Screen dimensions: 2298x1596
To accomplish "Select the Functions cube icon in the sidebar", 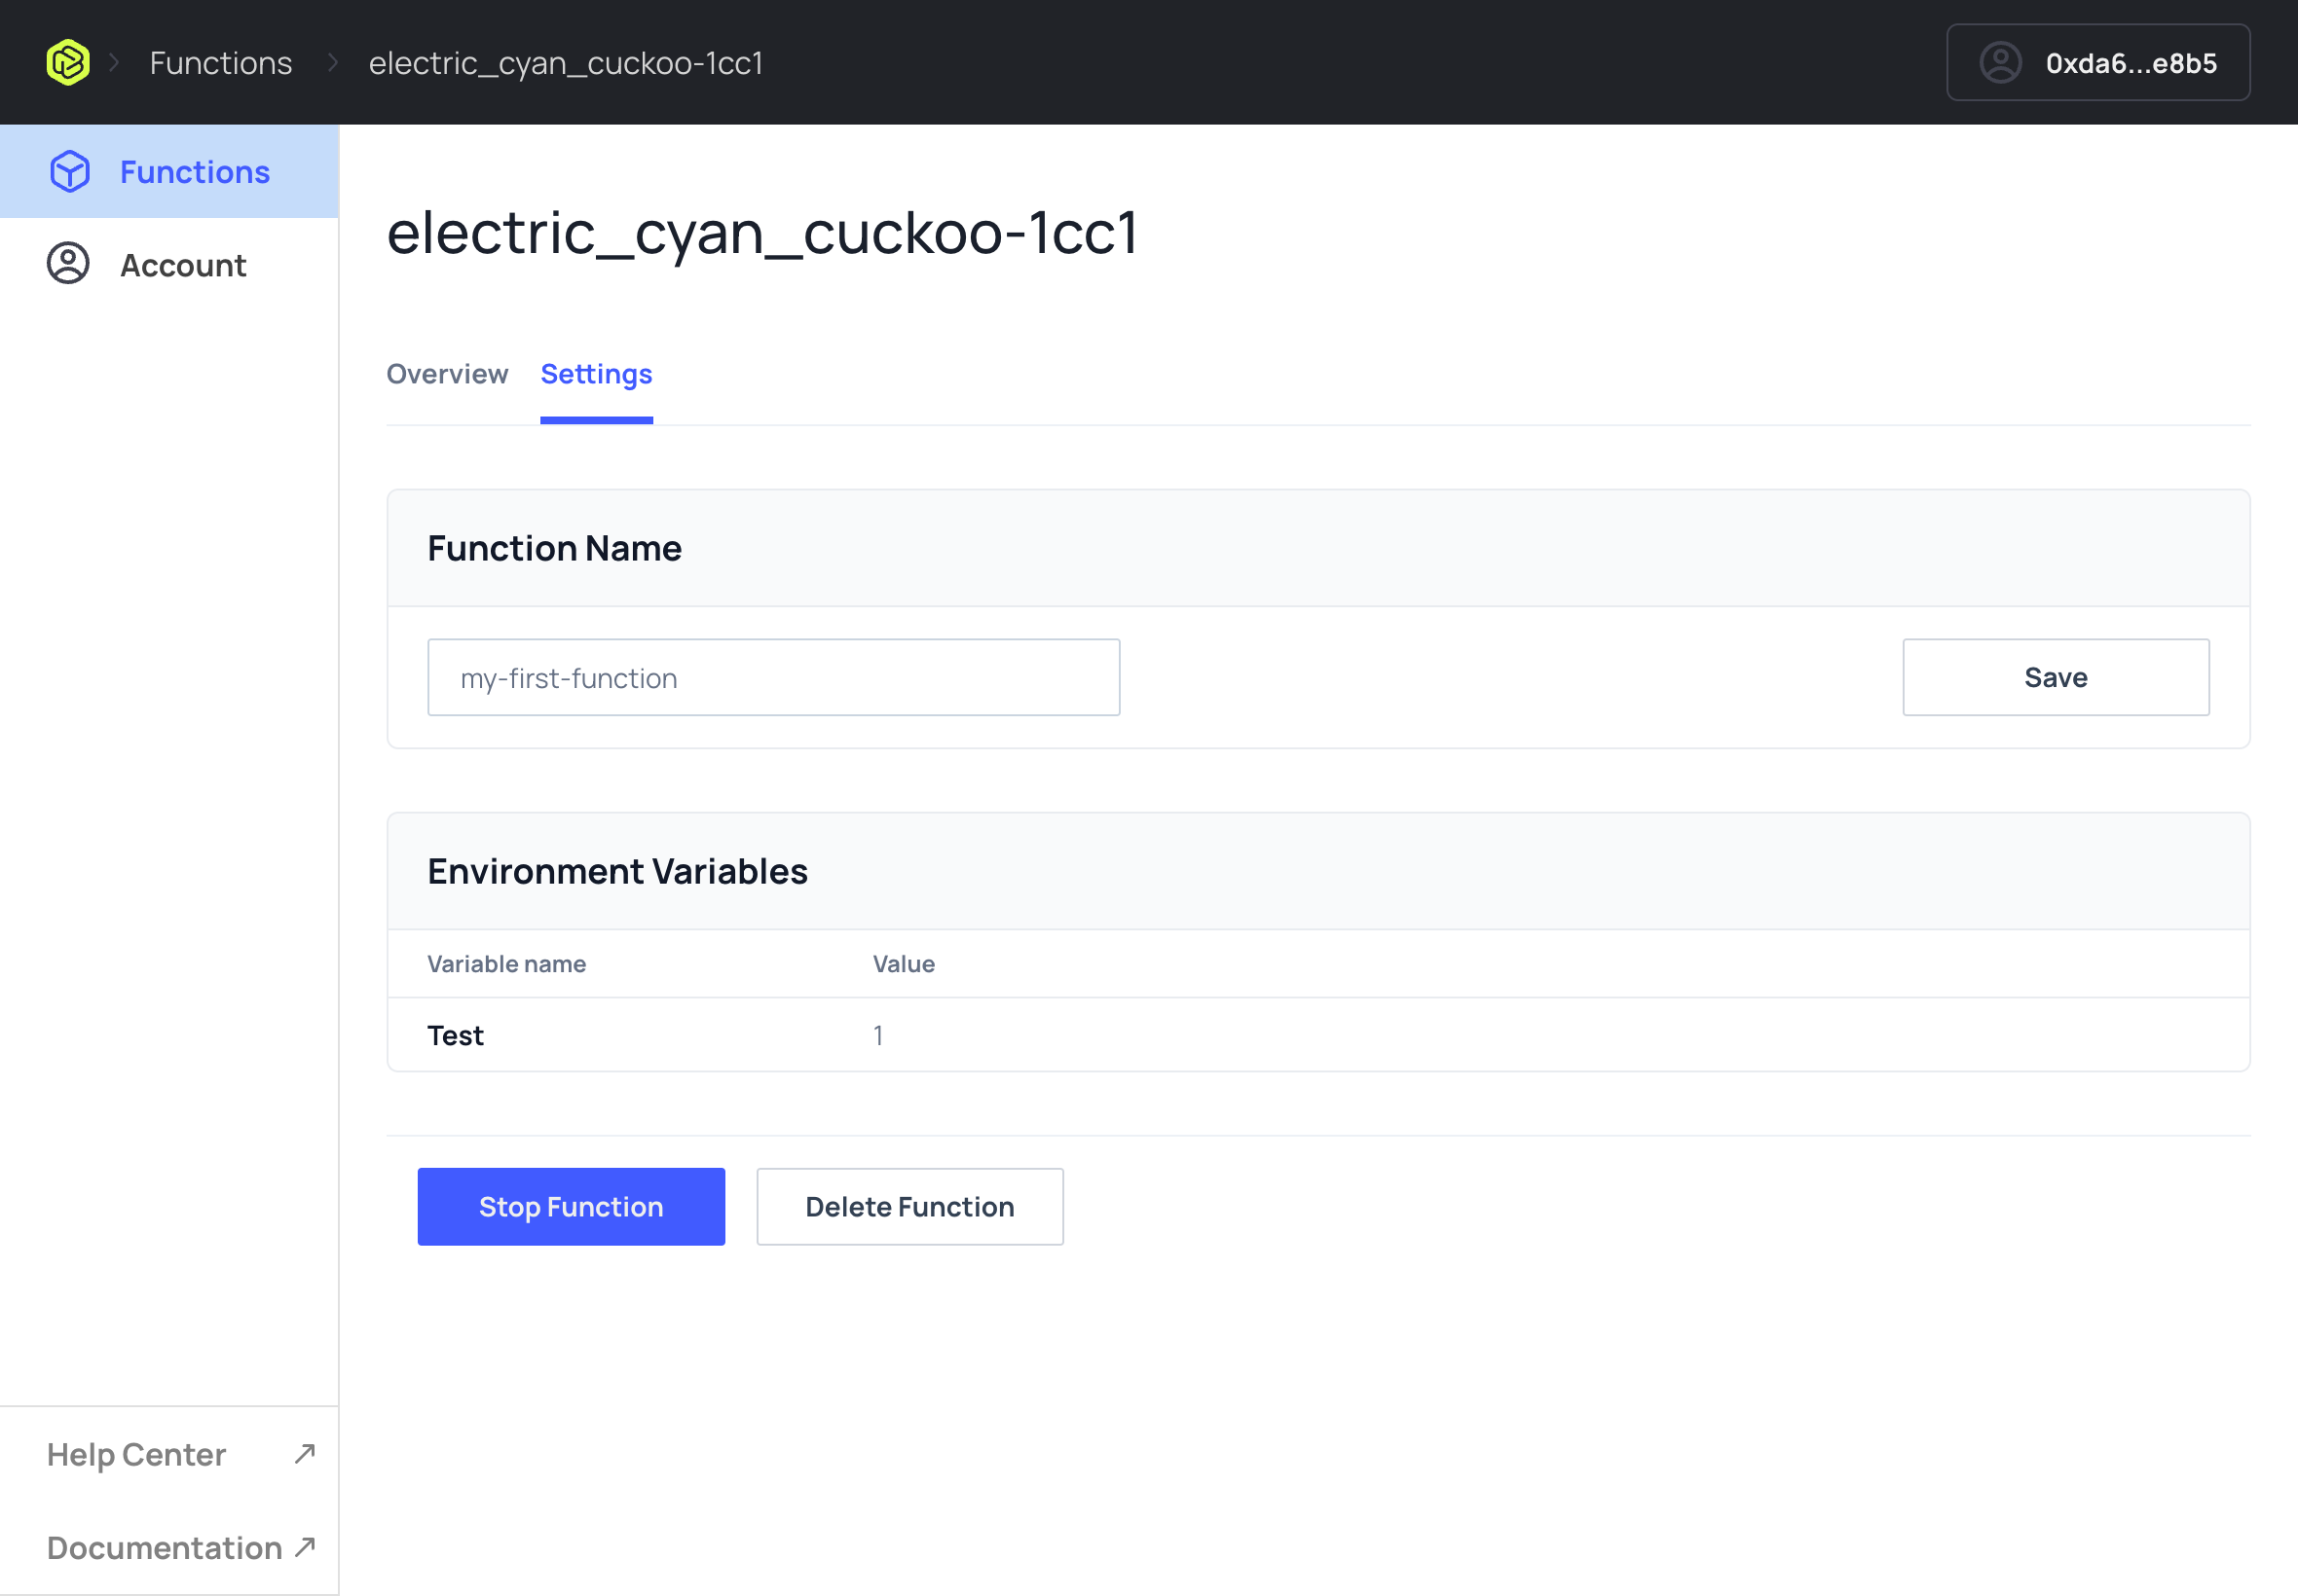I will pos(68,171).
